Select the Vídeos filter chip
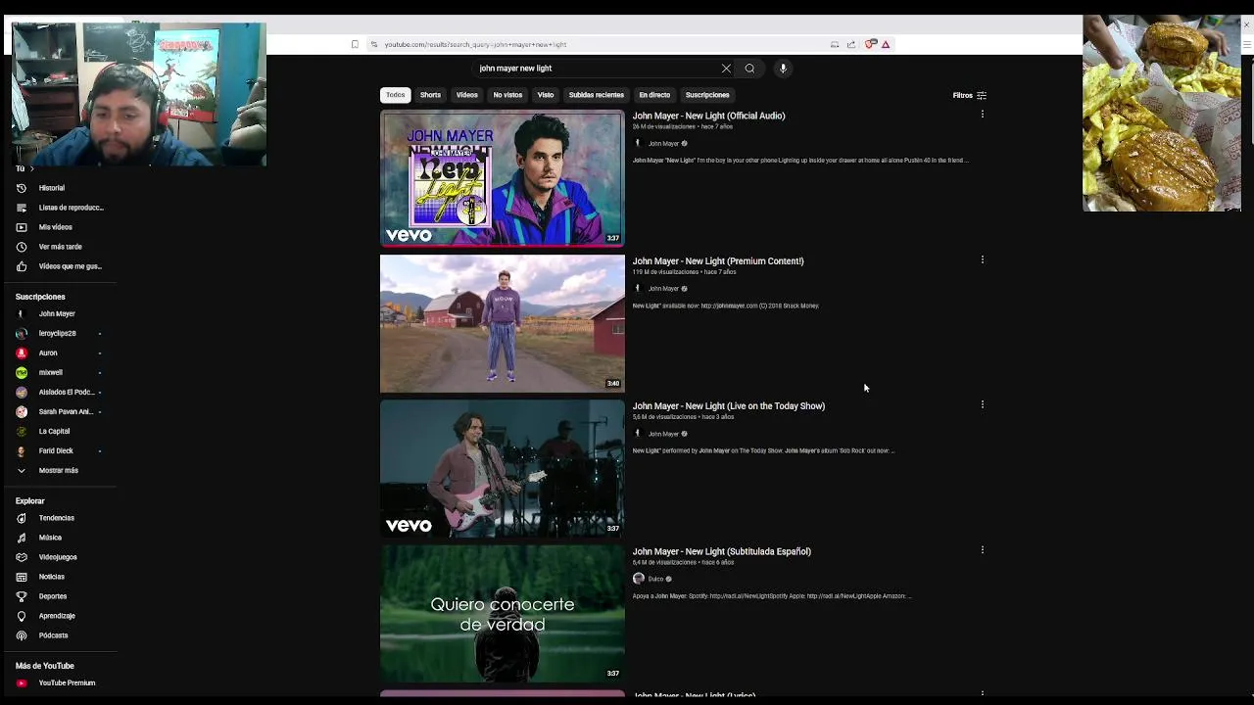This screenshot has height=705, width=1254. (466, 95)
